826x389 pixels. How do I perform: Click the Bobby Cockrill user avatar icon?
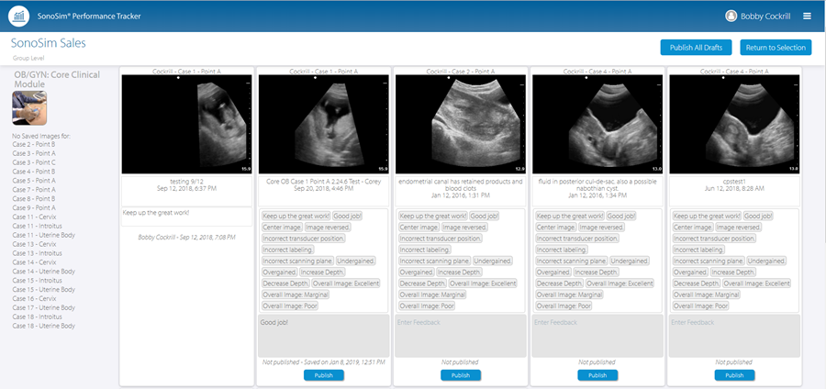731,17
